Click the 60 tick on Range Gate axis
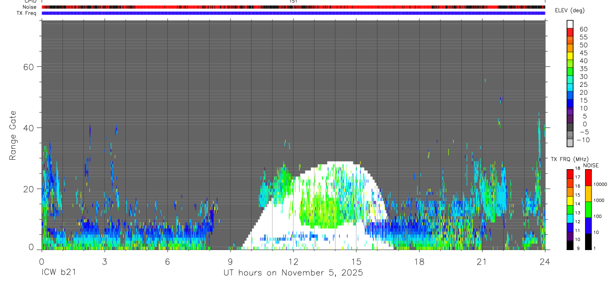Screen dimensions: 613x283 28,66
